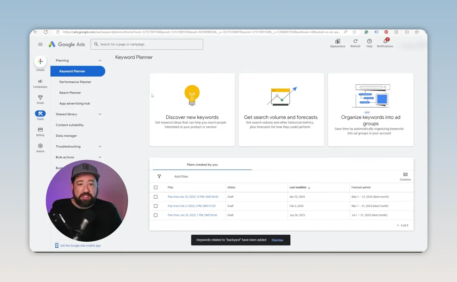Click the browser back arrow

36,32
